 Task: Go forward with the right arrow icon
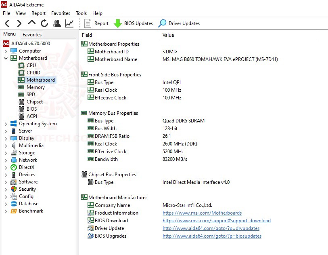coord(19,23)
